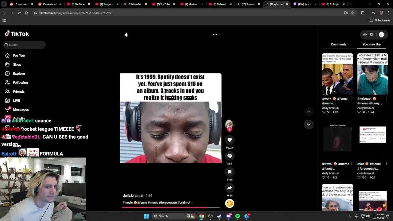Like the video with the heart icon

pos(230,140)
